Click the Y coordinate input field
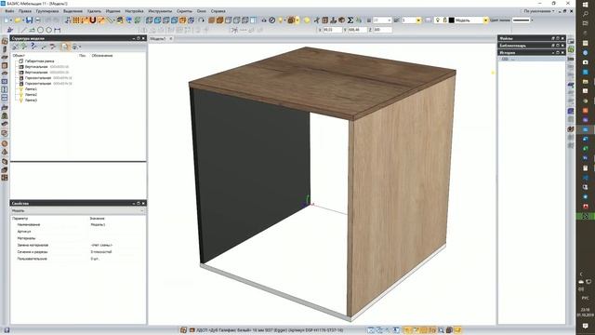This screenshot has width=595, height=335. click(357, 30)
